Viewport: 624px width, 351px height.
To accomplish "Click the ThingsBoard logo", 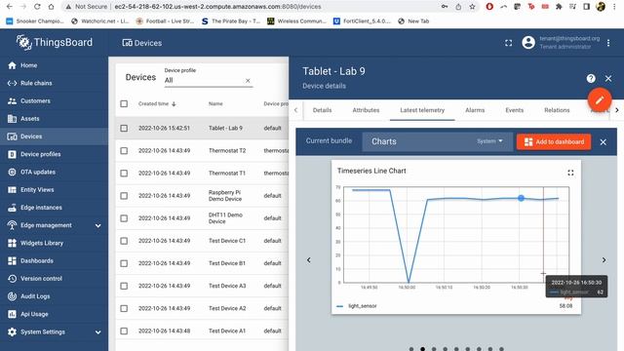I will [55, 42].
